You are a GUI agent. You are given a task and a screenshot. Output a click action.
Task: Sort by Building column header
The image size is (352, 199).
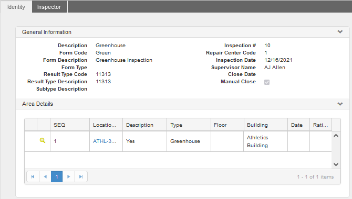tap(265, 125)
